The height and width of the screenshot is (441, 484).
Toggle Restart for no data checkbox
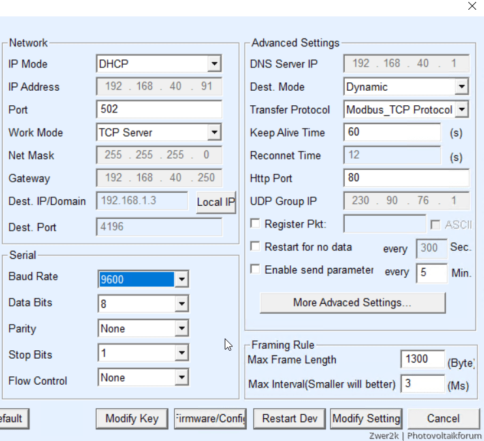pos(255,247)
